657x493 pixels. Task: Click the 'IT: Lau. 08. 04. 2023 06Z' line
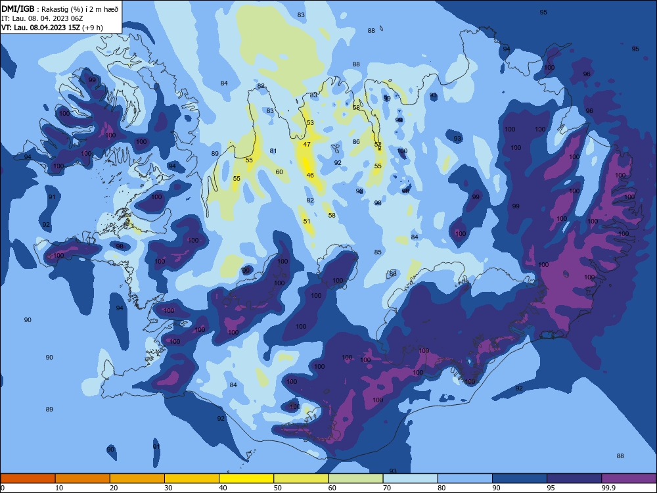[42, 18]
